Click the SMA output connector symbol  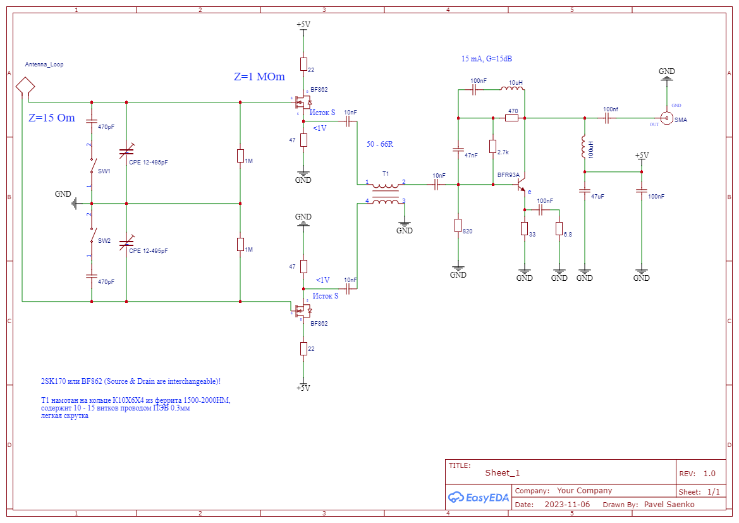[x=666, y=118]
